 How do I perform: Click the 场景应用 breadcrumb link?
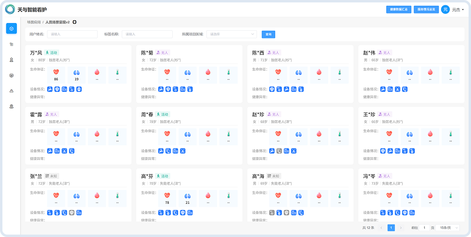point(34,22)
